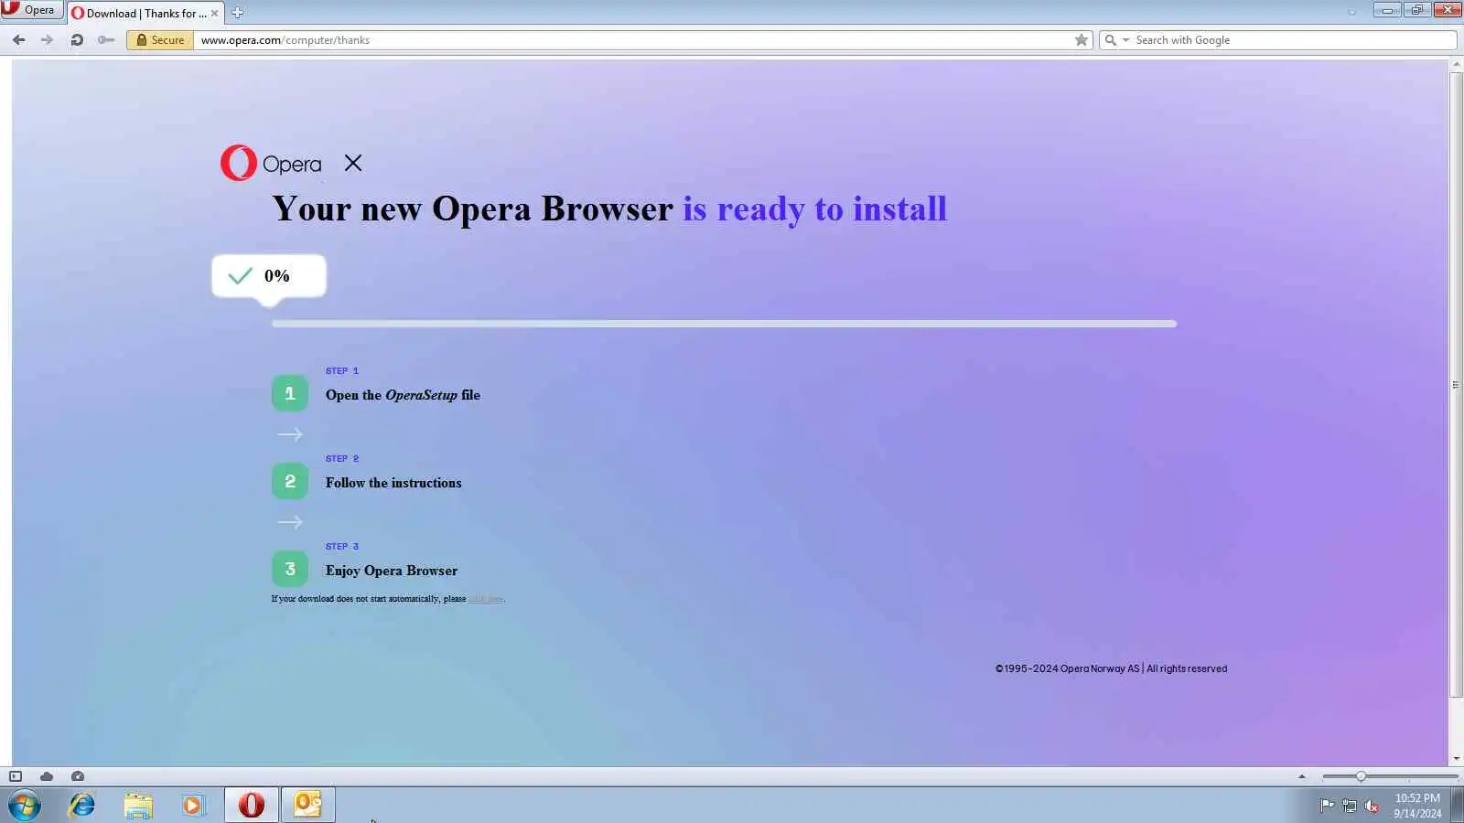Click the page zoom slider handle
The height and width of the screenshot is (823, 1464).
[x=1361, y=776]
